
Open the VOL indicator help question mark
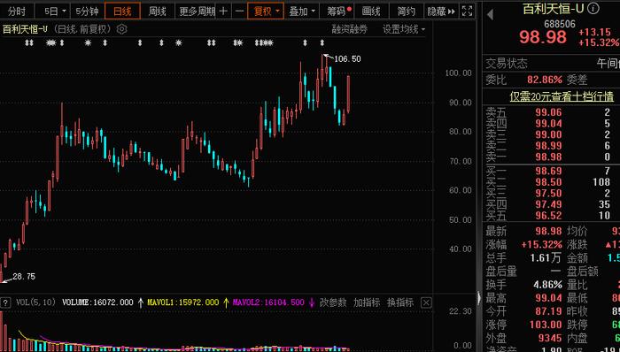pos(5,303)
